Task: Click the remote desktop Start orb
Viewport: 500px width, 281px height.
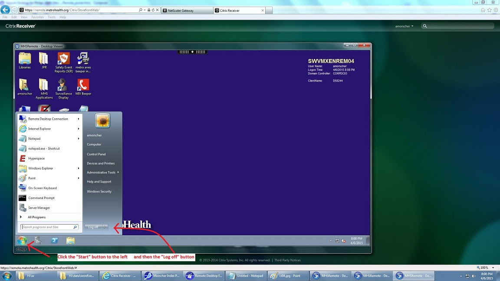Action: [x=22, y=241]
